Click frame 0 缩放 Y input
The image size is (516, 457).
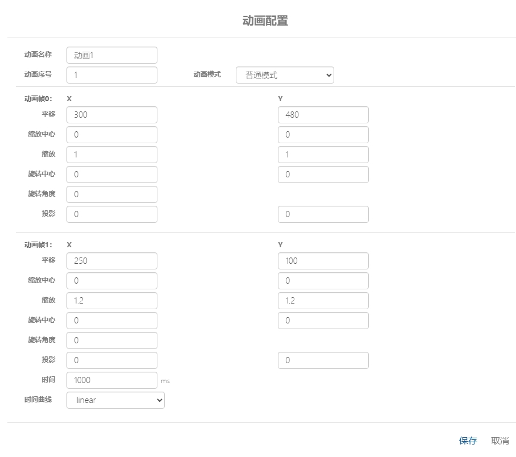click(x=323, y=155)
